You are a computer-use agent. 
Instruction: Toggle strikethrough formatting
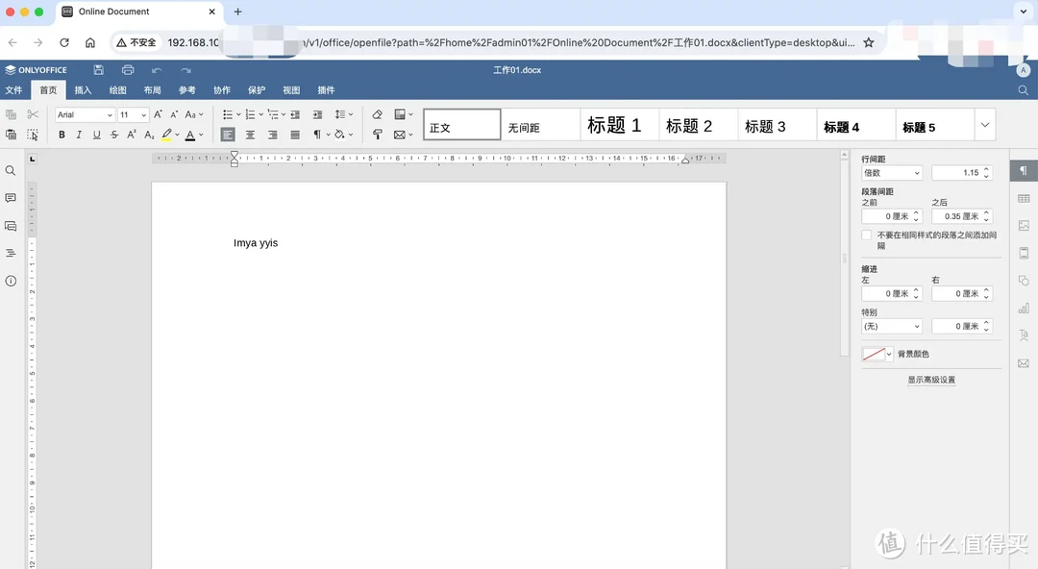(x=114, y=135)
